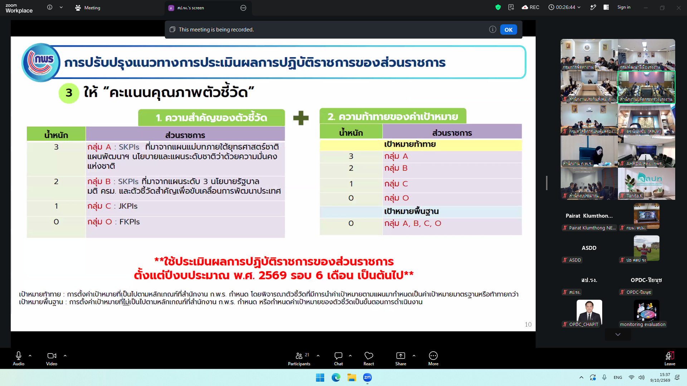The image size is (687, 386).
Task: Select the Tanita.K participant thumbnail
Action: (x=647, y=183)
